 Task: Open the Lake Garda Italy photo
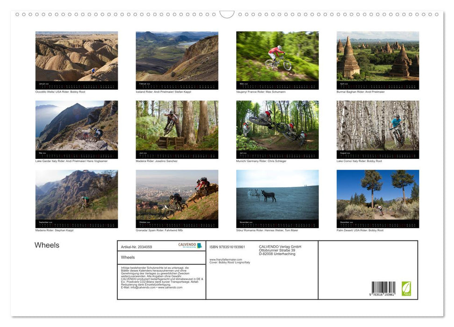pos(77,126)
